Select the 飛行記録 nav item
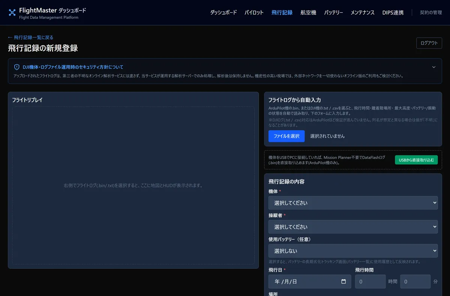The width and height of the screenshot is (450, 296). (282, 12)
